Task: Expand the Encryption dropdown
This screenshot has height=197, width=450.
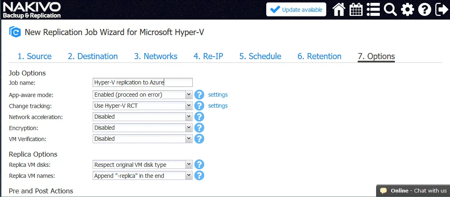Action: 143,128
